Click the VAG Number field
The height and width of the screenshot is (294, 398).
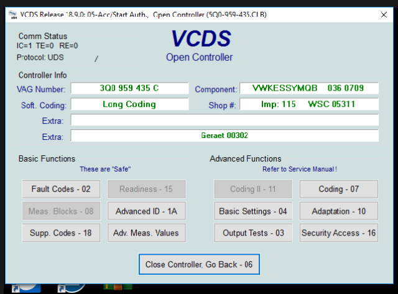click(x=129, y=88)
